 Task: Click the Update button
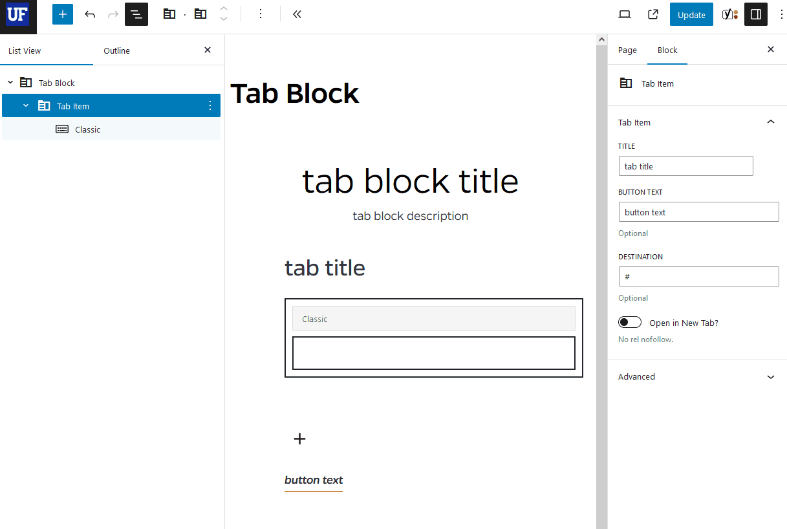click(691, 14)
